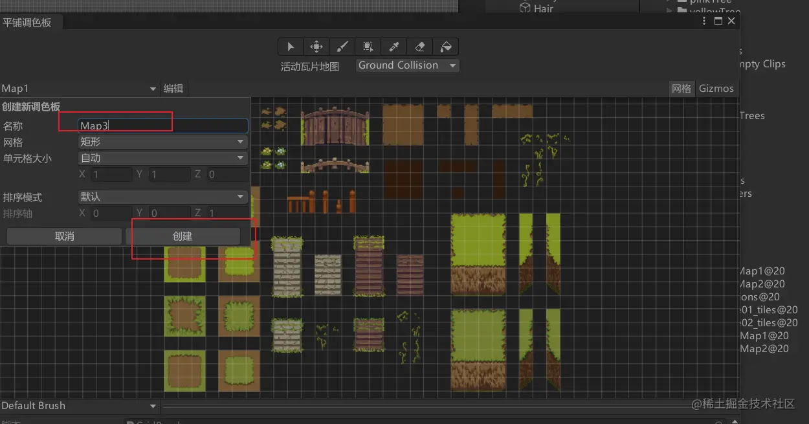Click the sort axis X field

tap(112, 213)
